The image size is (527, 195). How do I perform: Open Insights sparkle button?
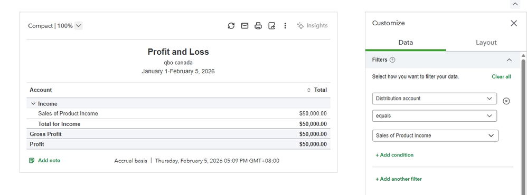(x=312, y=25)
